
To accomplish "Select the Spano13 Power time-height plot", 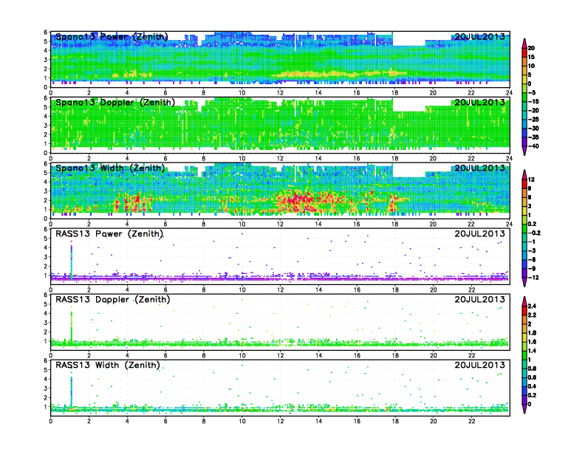I will tap(280, 59).
